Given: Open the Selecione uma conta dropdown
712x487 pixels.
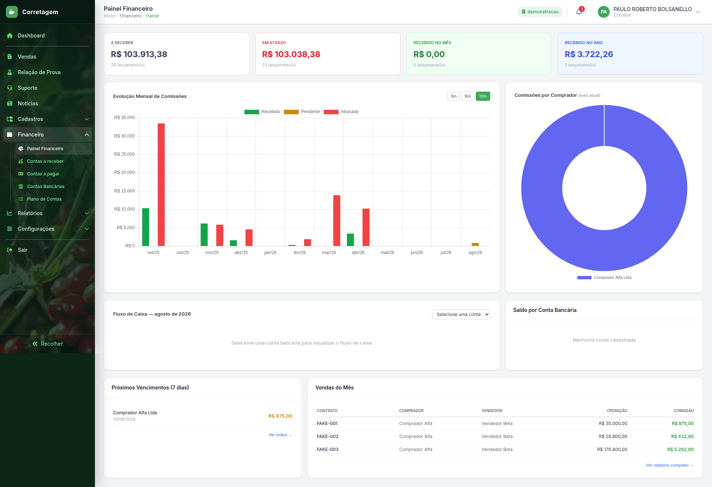Looking at the screenshot, I should tap(461, 314).
